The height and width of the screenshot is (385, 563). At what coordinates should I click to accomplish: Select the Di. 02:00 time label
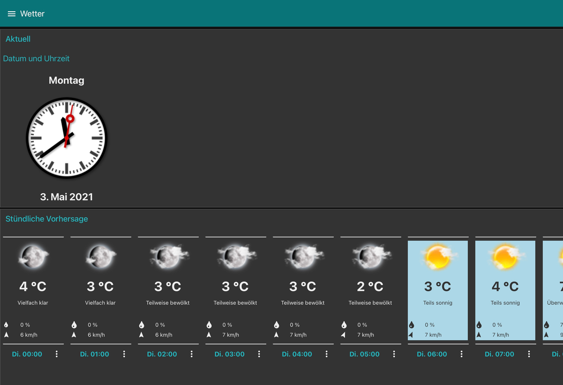162,354
